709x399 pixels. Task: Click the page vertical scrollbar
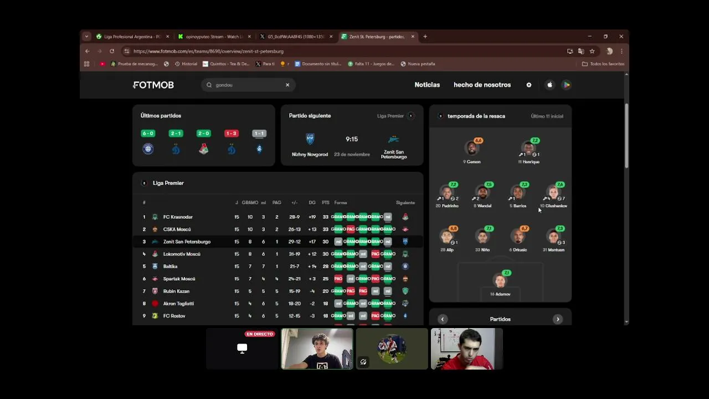[x=627, y=136]
